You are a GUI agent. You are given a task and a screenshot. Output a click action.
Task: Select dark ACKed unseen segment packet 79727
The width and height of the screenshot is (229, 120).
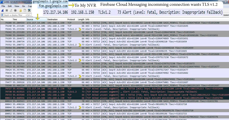114,89
